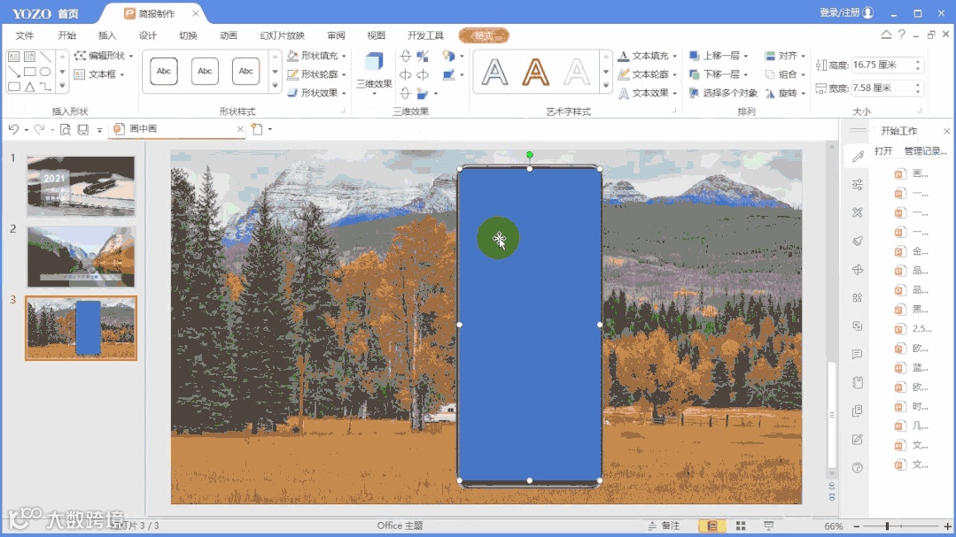This screenshot has height=537, width=956.
Task: Select slide 2 thumbnail
Action: pyautogui.click(x=81, y=257)
